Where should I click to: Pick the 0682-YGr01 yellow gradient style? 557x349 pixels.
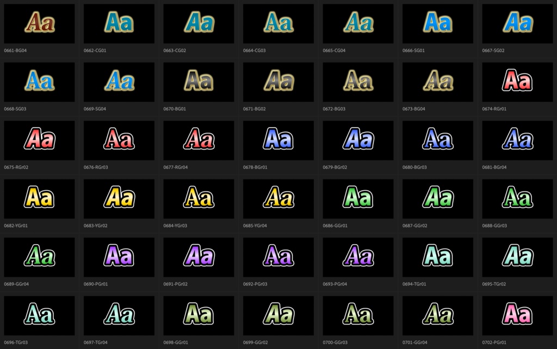coord(39,198)
